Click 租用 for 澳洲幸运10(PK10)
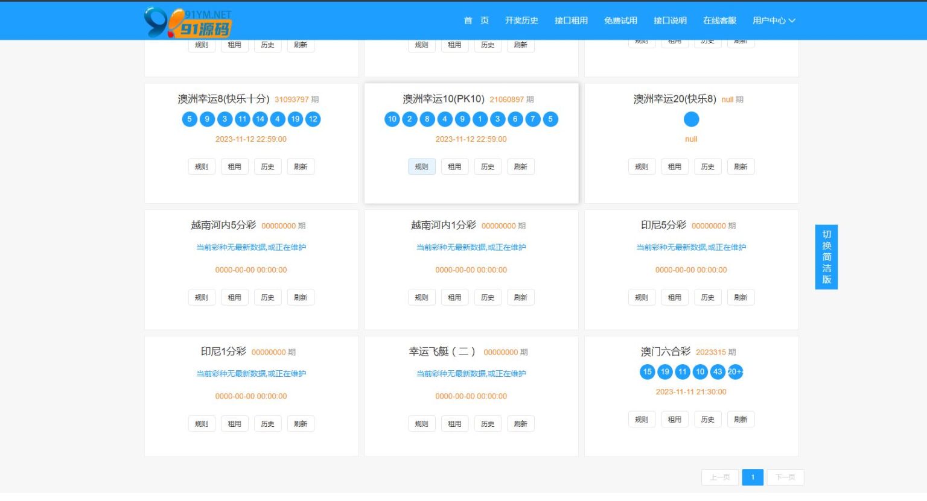Screen dimensions: 927x501 [x=454, y=167]
